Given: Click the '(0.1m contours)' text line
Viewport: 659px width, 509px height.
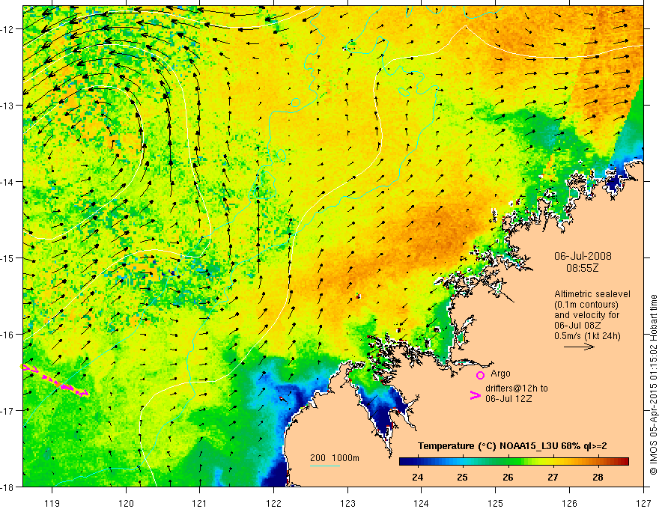Looking at the screenshot, I should click(x=586, y=305).
